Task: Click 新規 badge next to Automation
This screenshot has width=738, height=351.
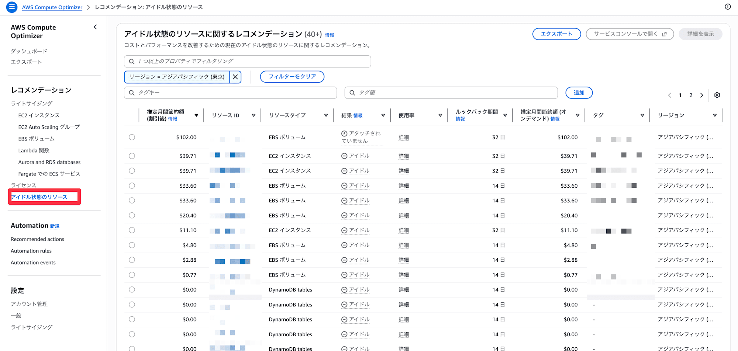Action: (x=55, y=226)
